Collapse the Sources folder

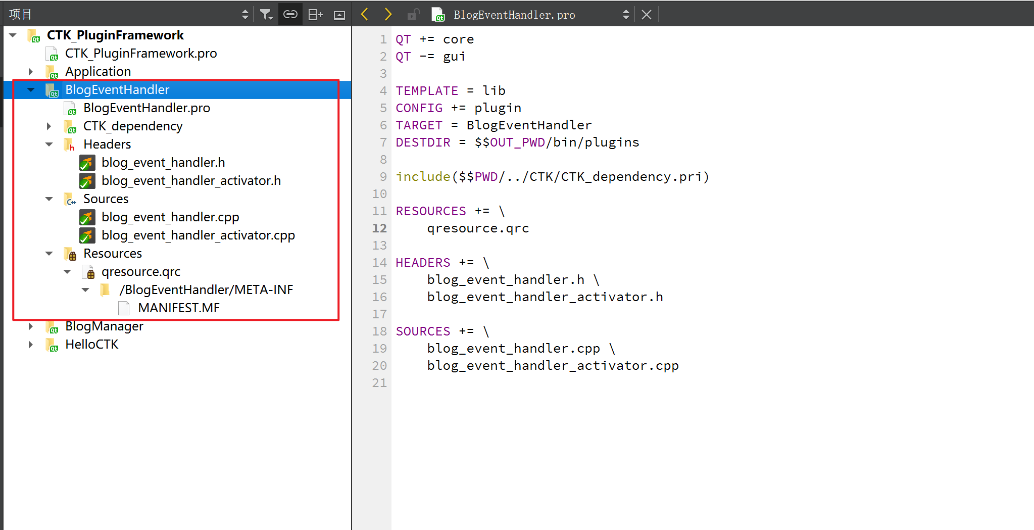click(49, 199)
